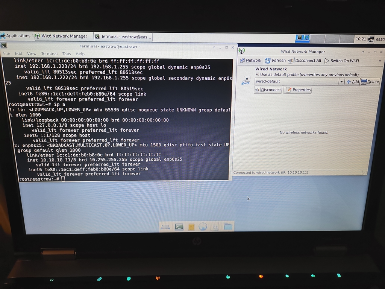Click the 'root@eastraw:~# ip a' line in the terminal
This screenshot has height=289, width=385.
pos(37,105)
